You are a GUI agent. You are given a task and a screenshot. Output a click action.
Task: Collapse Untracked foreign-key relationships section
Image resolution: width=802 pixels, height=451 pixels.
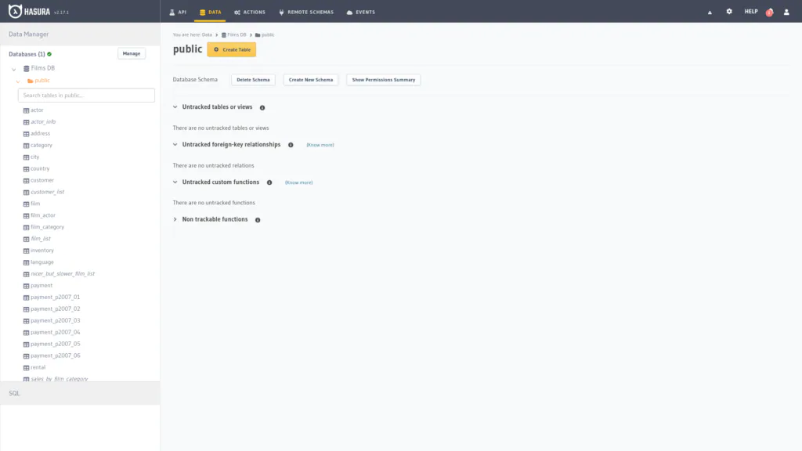(x=175, y=144)
